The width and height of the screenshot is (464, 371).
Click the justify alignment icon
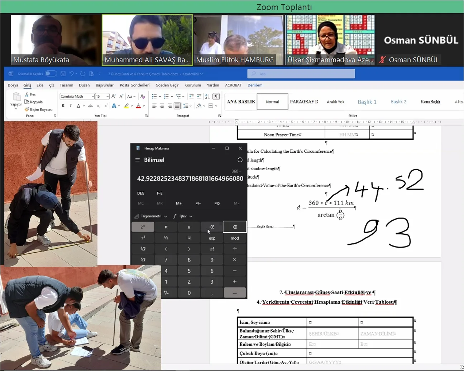pyautogui.click(x=177, y=106)
